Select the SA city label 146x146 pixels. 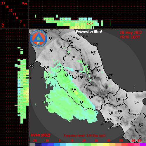click(119, 124)
